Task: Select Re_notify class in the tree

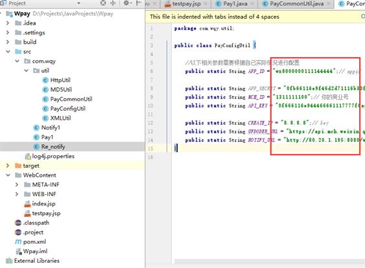Action: [x=53, y=147]
